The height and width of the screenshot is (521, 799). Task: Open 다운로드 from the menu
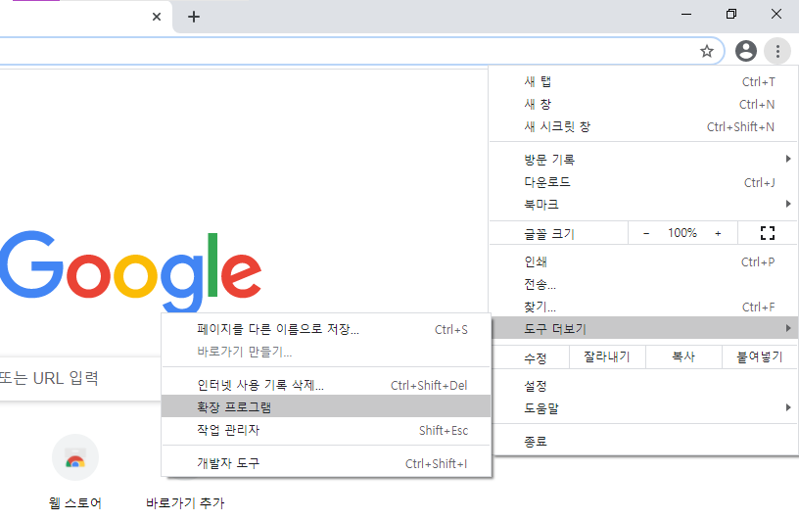pos(643,182)
